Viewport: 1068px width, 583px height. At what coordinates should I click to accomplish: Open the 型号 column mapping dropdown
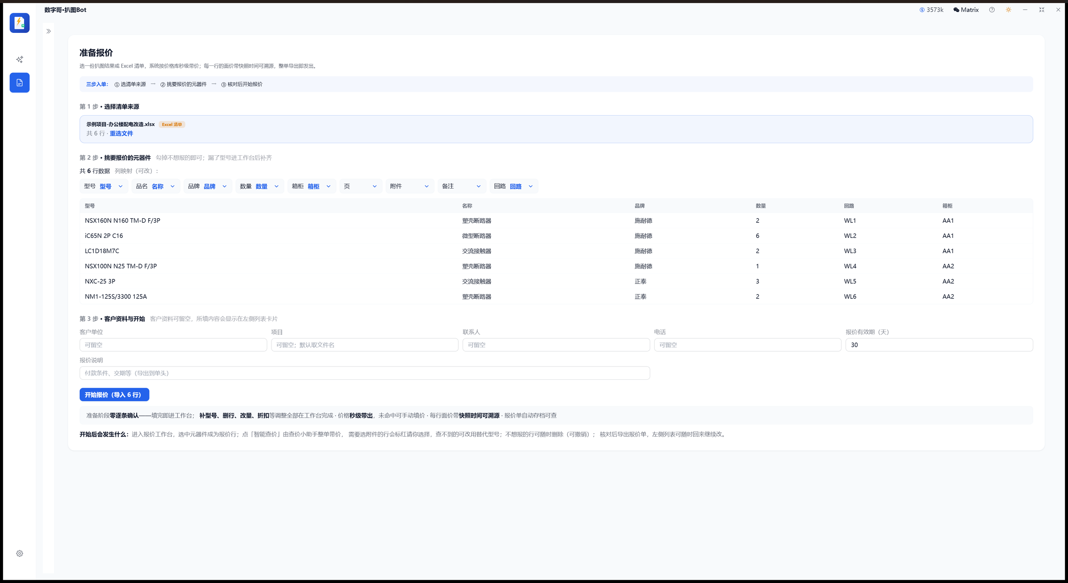[x=104, y=186]
